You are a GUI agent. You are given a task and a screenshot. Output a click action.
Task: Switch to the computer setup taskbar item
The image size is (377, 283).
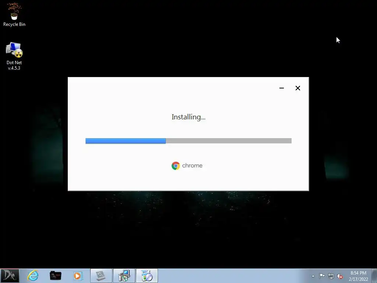[124, 276]
